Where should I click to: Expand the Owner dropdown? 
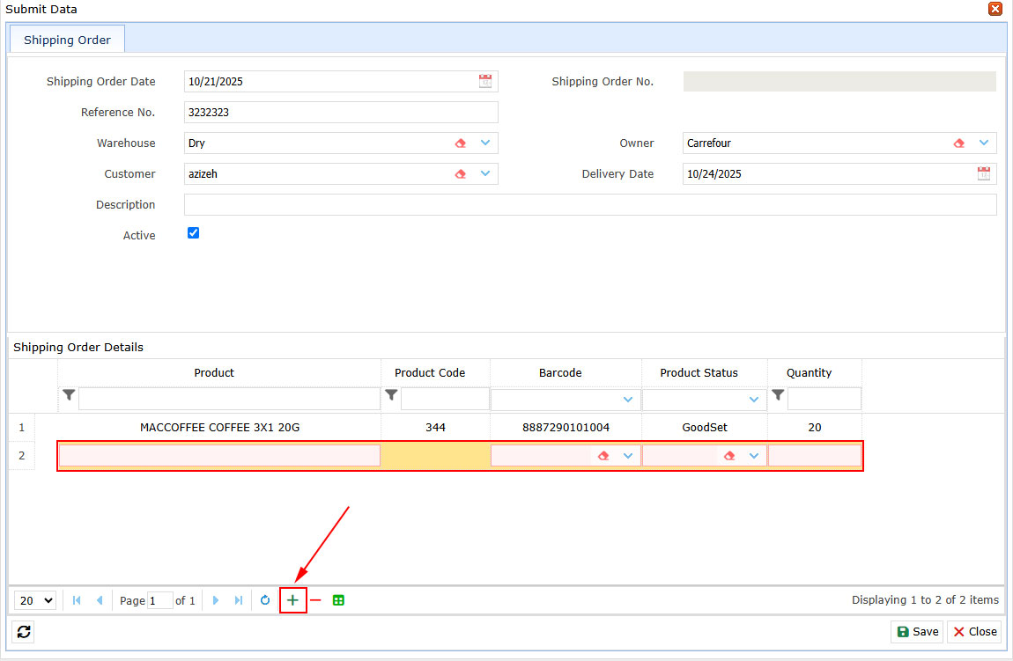pos(984,143)
